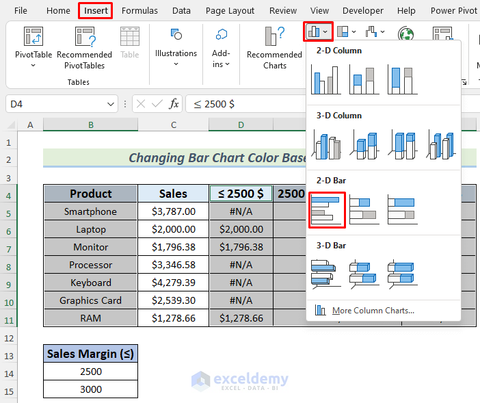Open the Add-ins menu
Image resolution: width=480 pixels, height=403 pixels.
coord(221,47)
